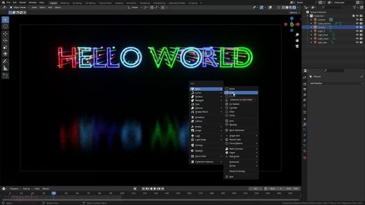Choose Monkey from Mesh submenu

coord(241,125)
